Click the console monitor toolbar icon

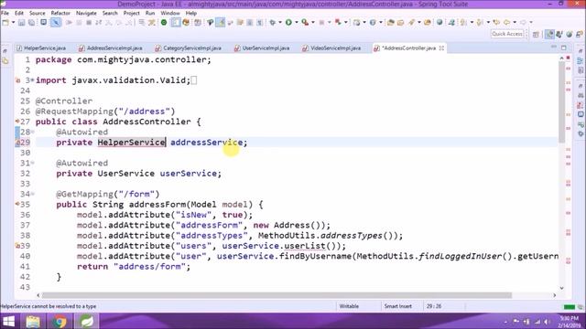44,22
